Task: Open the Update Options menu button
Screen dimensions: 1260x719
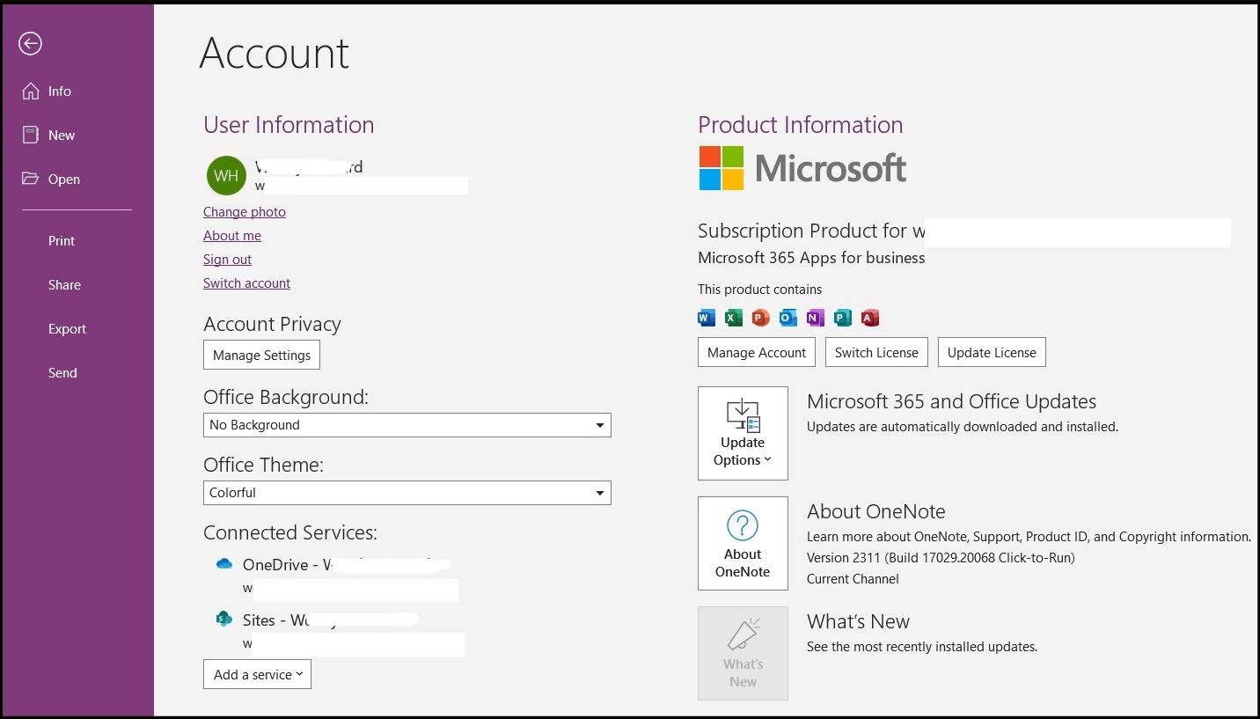Action: coord(743,433)
